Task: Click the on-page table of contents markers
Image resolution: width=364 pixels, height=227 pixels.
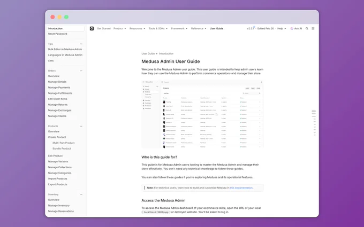Action: [314, 123]
